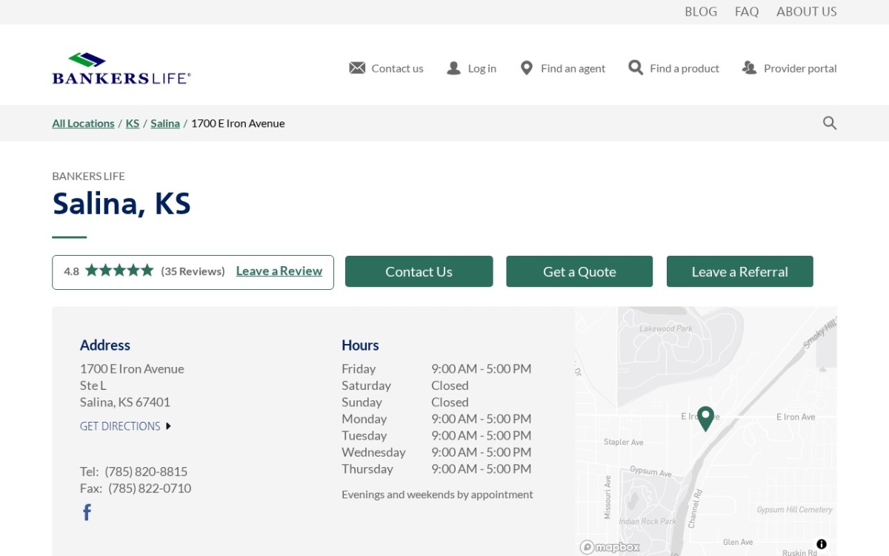The width and height of the screenshot is (889, 556).
Task: Click the 1700 E Iron Avenue breadcrumb text
Action: click(238, 123)
